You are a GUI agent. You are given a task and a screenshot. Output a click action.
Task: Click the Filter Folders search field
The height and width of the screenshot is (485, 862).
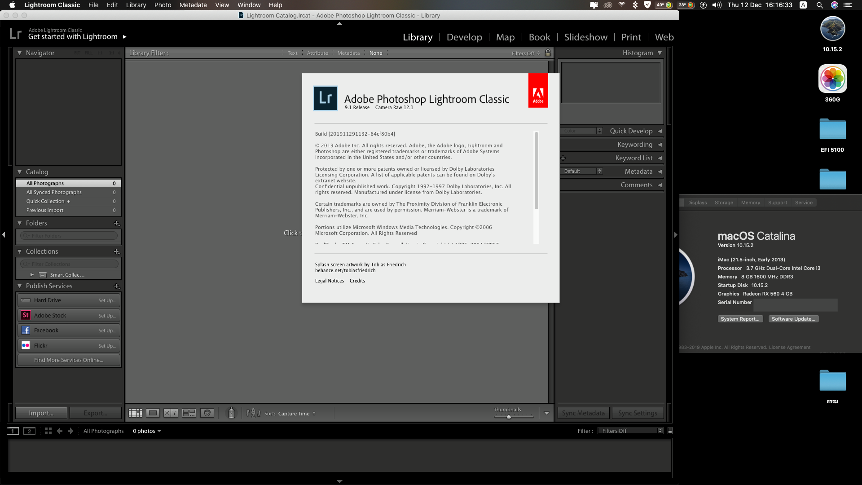pyautogui.click(x=69, y=236)
